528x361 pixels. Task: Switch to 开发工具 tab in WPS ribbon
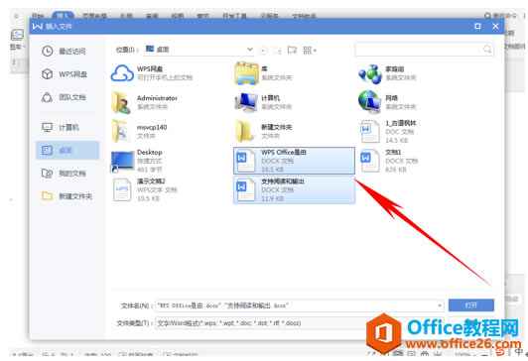[x=234, y=16]
